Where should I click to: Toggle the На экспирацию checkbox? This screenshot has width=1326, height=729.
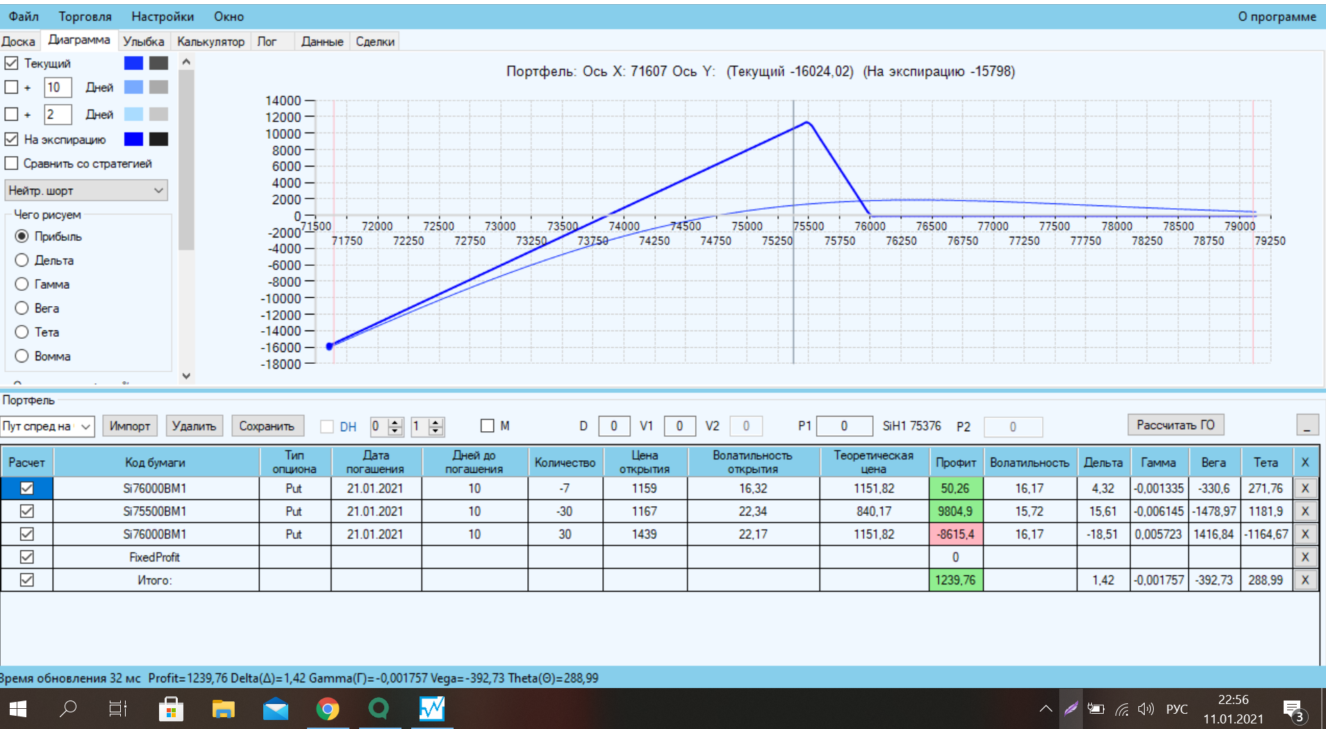(x=11, y=140)
